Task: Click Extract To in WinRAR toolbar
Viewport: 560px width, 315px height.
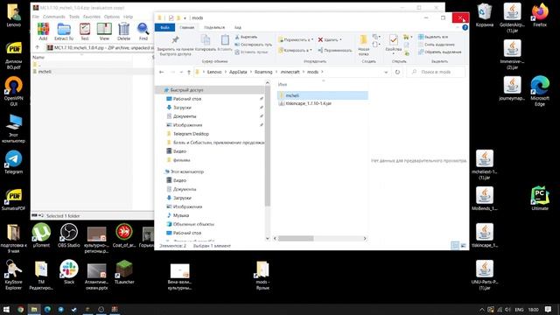Action: coord(64,31)
